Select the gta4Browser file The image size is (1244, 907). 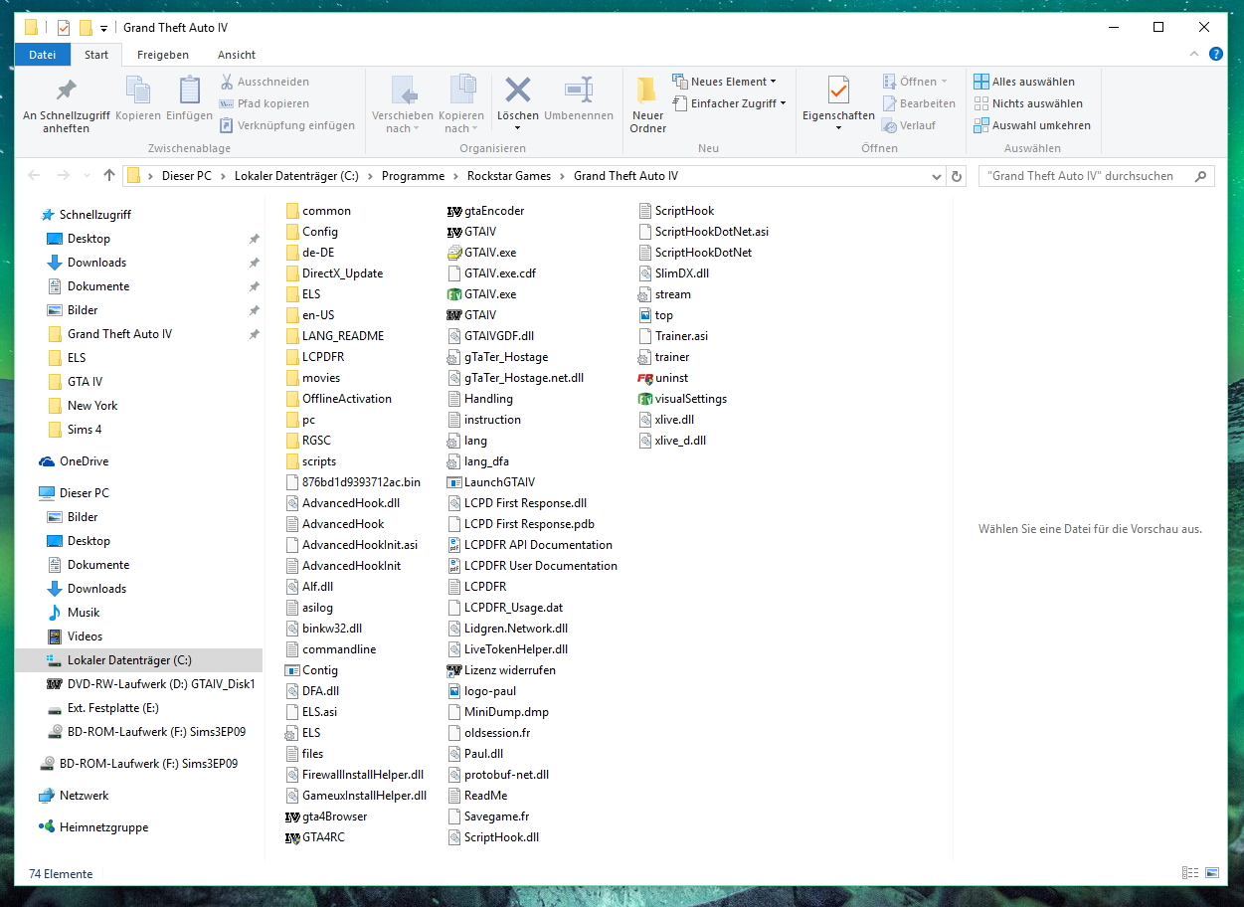(326, 816)
